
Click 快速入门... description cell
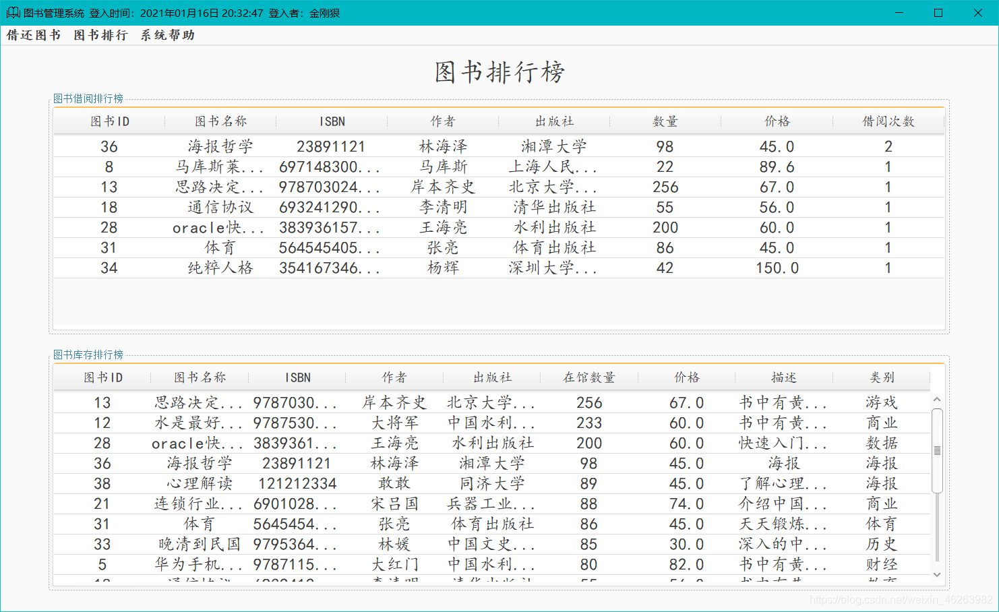[x=783, y=443]
